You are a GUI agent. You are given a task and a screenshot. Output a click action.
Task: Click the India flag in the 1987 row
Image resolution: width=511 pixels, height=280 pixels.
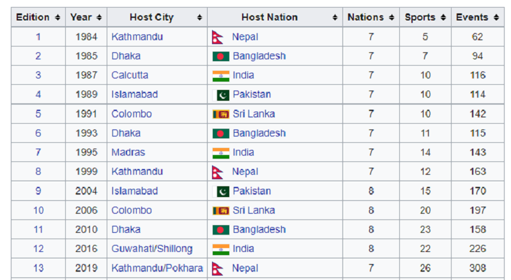point(220,75)
